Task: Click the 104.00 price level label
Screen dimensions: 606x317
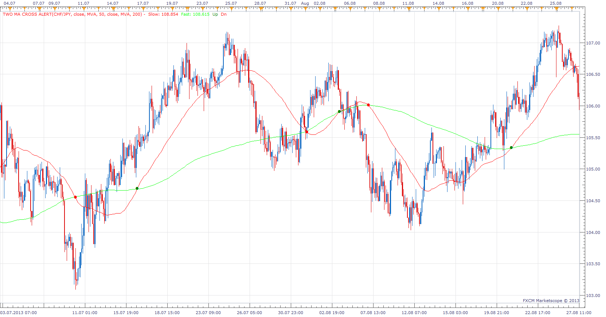Action: click(x=593, y=232)
